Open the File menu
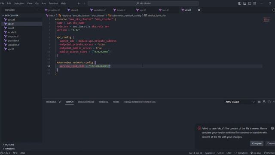Image resolution: width=275 pixels, height=155 pixels. (x=2, y=3)
